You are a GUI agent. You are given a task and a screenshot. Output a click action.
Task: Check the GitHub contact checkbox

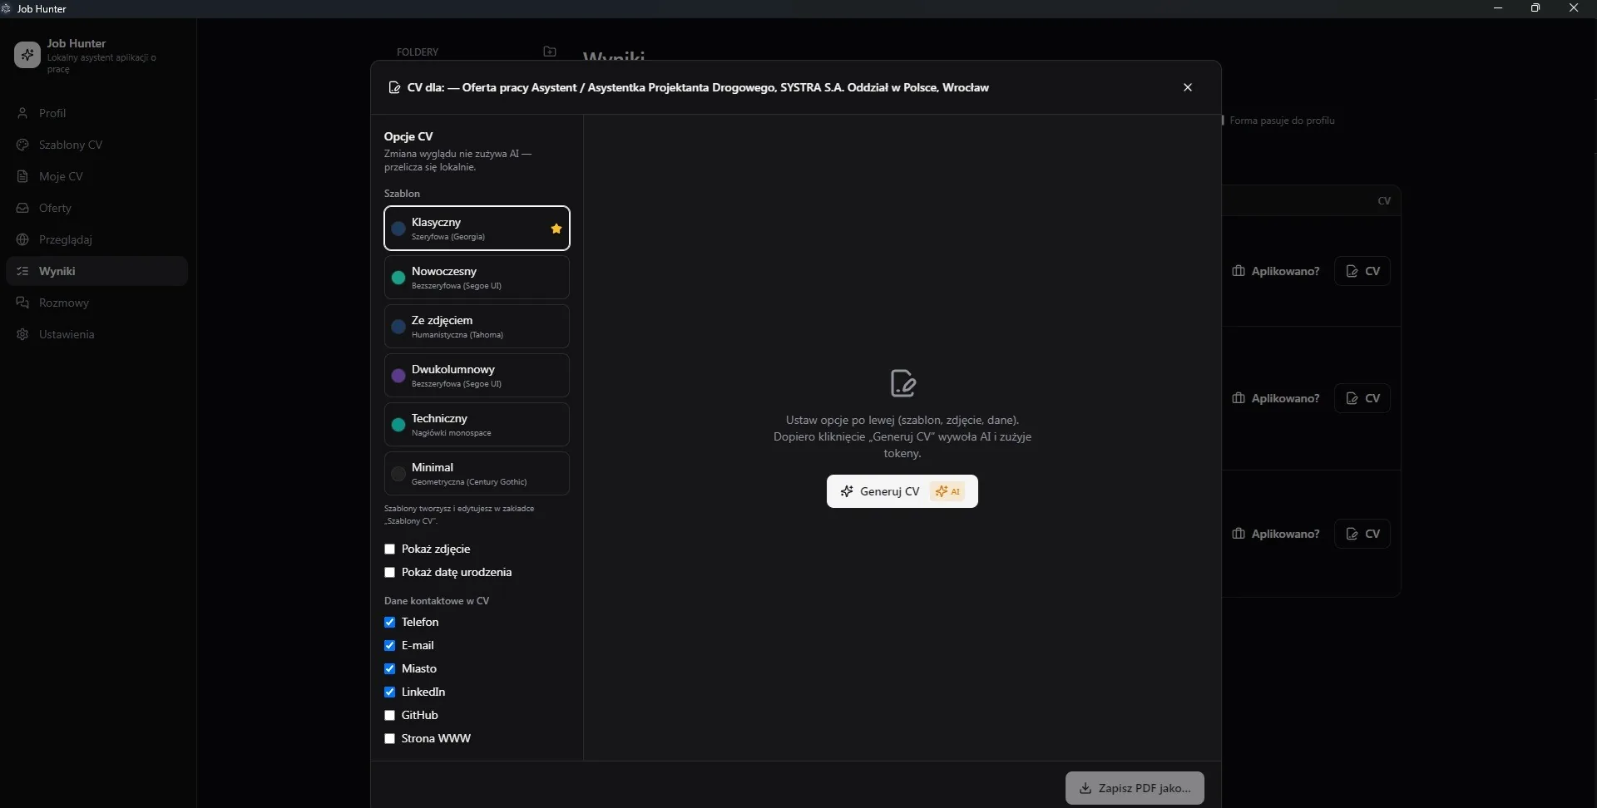click(389, 716)
